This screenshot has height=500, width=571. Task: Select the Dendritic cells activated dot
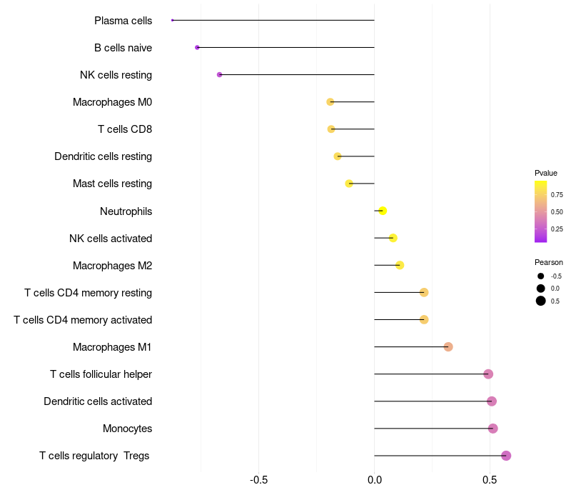[492, 401]
